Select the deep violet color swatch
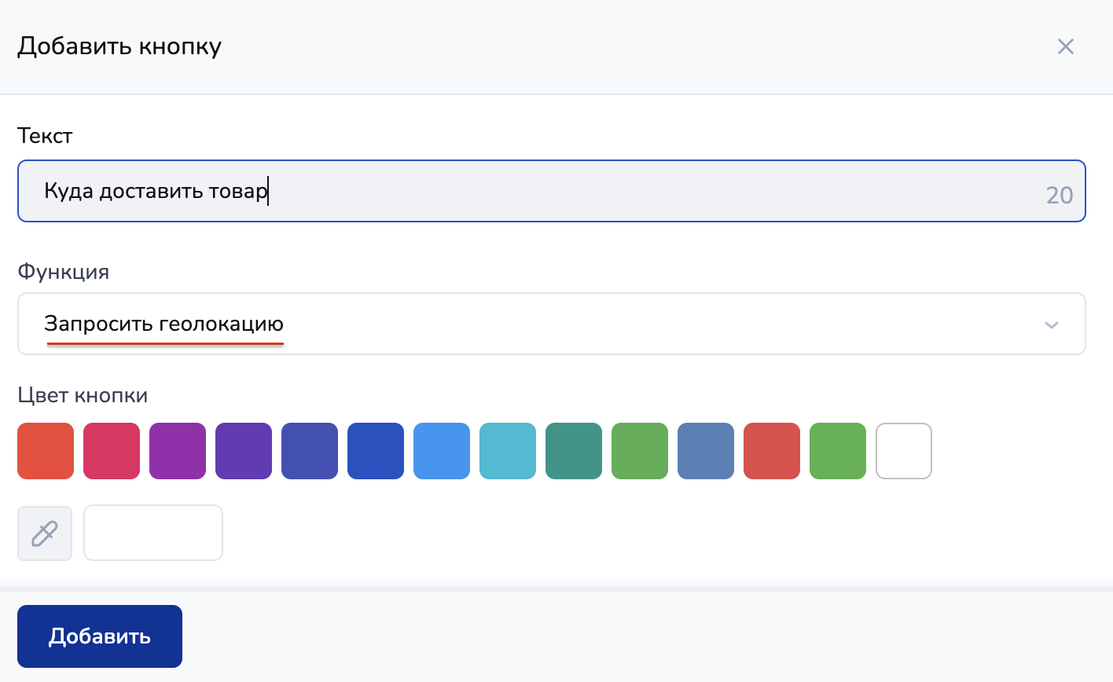 click(x=244, y=451)
